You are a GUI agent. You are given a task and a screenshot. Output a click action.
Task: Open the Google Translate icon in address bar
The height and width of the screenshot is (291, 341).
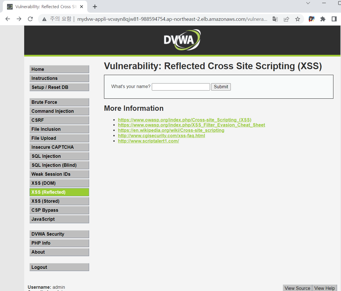(275, 19)
